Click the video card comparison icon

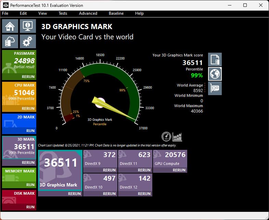coord(215,88)
